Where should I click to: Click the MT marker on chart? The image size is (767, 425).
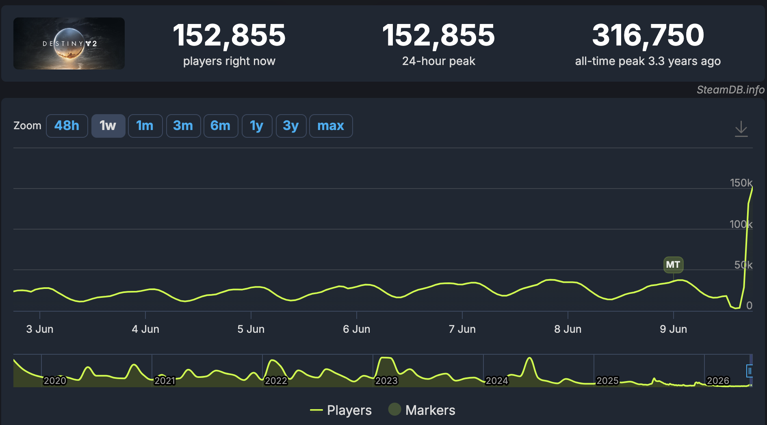(x=673, y=265)
